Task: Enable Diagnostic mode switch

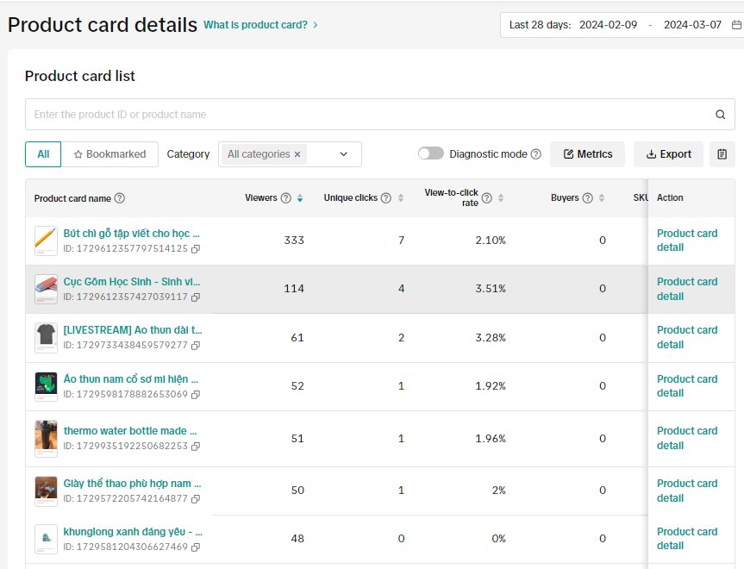Action: (x=431, y=154)
